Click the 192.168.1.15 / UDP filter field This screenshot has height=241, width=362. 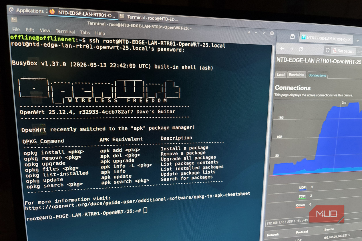(287, 222)
